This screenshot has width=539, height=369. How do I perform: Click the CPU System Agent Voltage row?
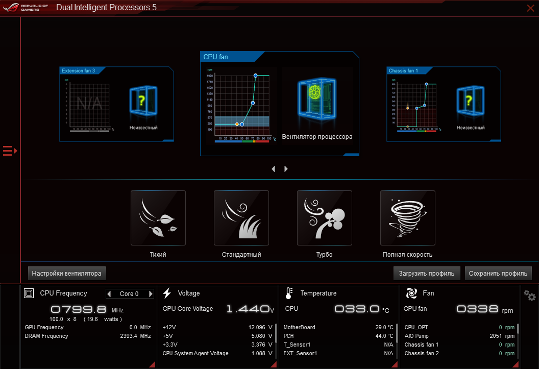217,353
